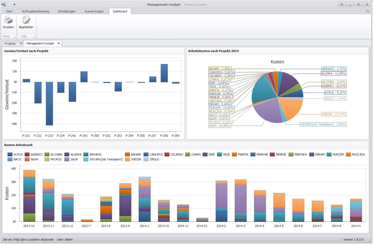This screenshot has width=373, height=244.
Task: Open the Auftragsbearbeitung ribbon tab
Action: 35,11
